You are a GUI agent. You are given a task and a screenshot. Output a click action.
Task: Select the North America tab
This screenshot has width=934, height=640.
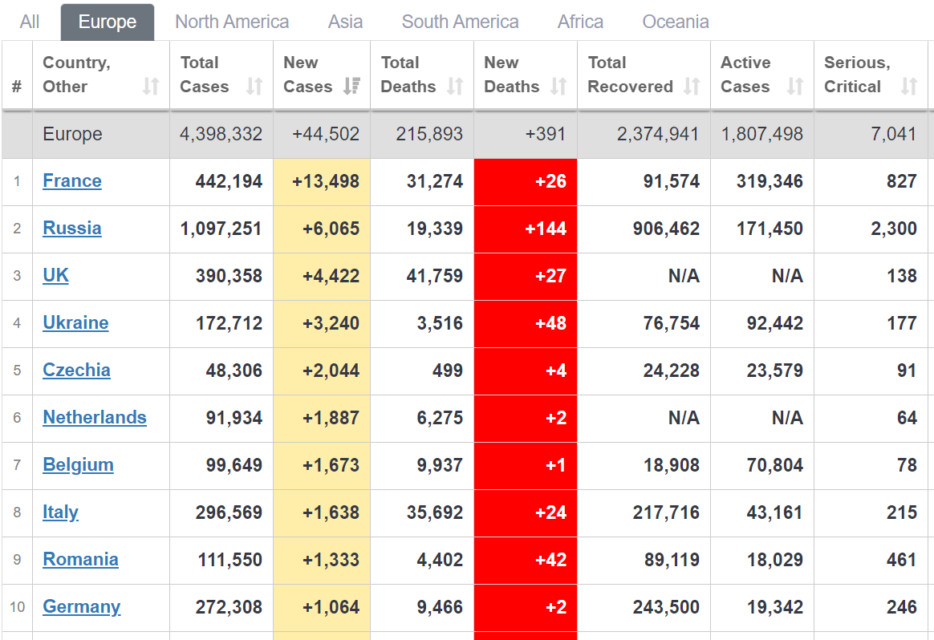(x=232, y=22)
